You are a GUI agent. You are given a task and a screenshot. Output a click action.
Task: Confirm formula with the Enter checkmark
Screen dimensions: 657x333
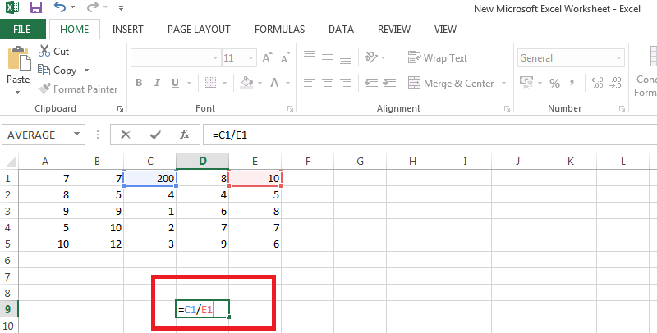(155, 135)
